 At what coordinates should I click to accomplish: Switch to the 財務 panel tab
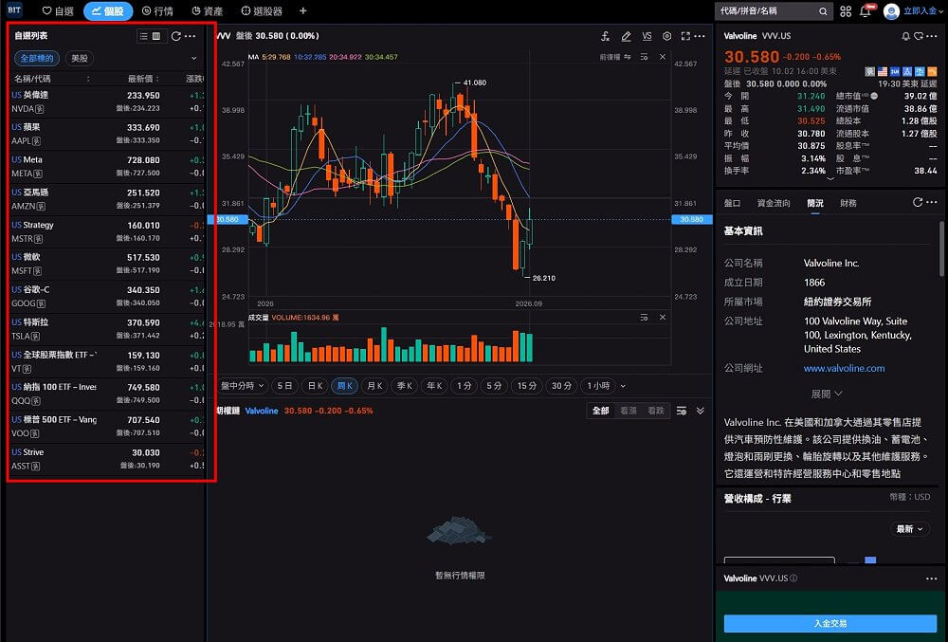coord(848,203)
